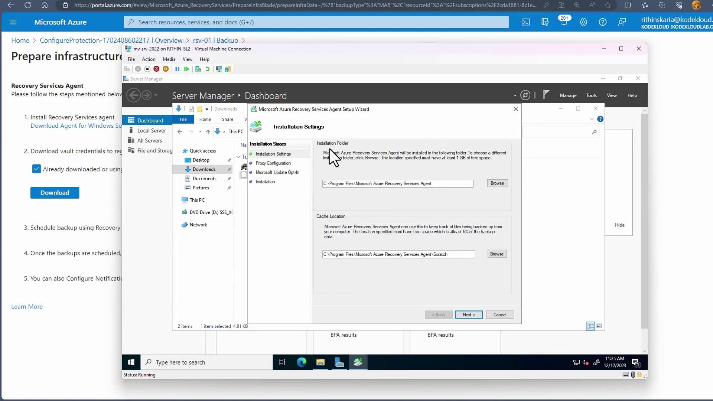Click the VM Checkpoint icon
Screen dimensions: 713x401
(198, 69)
